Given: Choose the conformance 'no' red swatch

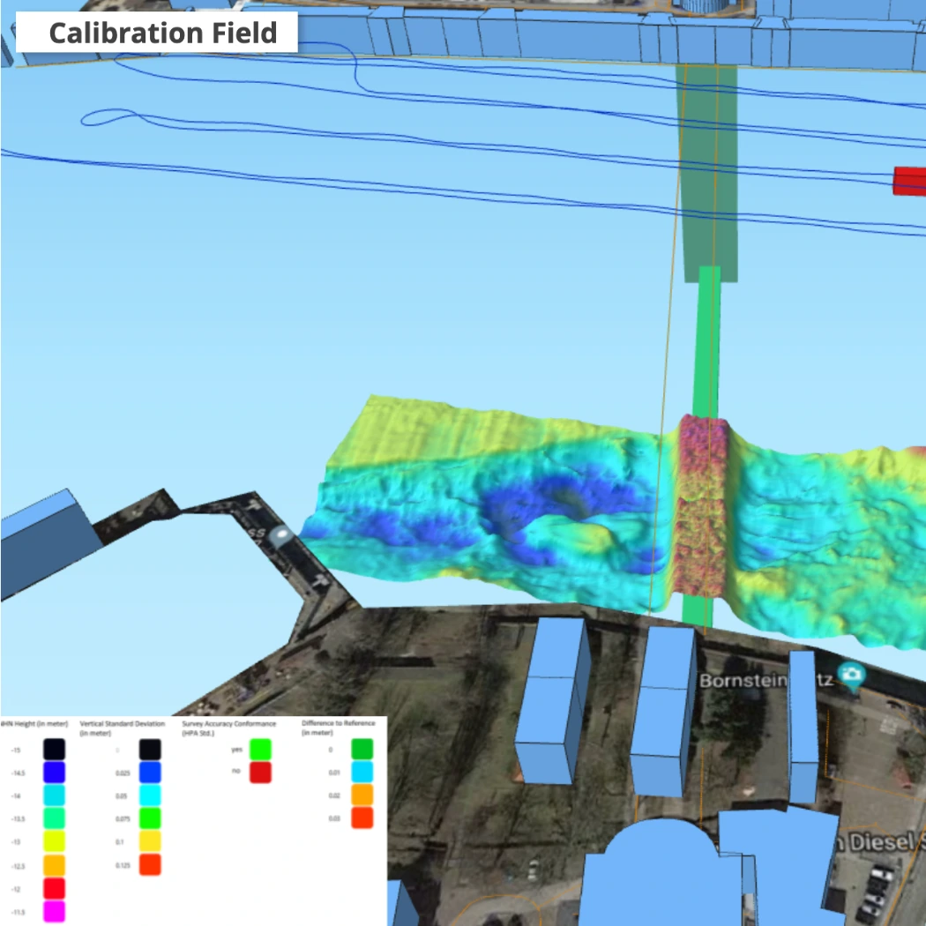Looking at the screenshot, I should (258, 773).
